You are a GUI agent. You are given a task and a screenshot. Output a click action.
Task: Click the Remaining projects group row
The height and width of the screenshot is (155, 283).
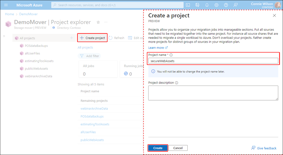110,101
